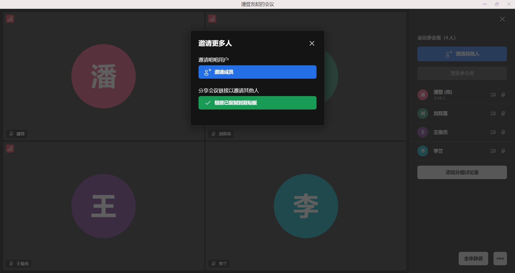515x273 pixels.
Task: Click the green 链接已复制到剪贴板 button
Action: [257, 103]
